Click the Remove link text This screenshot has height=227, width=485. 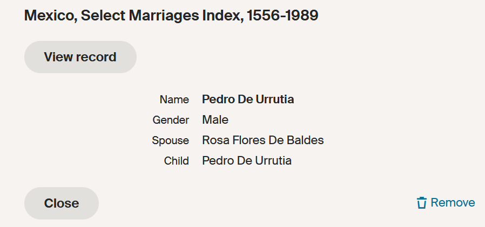click(x=453, y=203)
